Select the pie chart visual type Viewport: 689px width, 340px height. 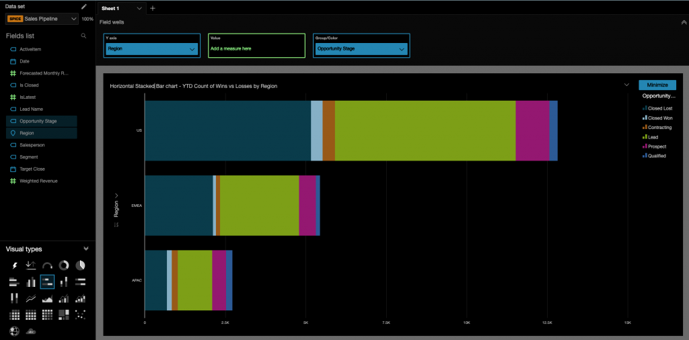click(80, 265)
